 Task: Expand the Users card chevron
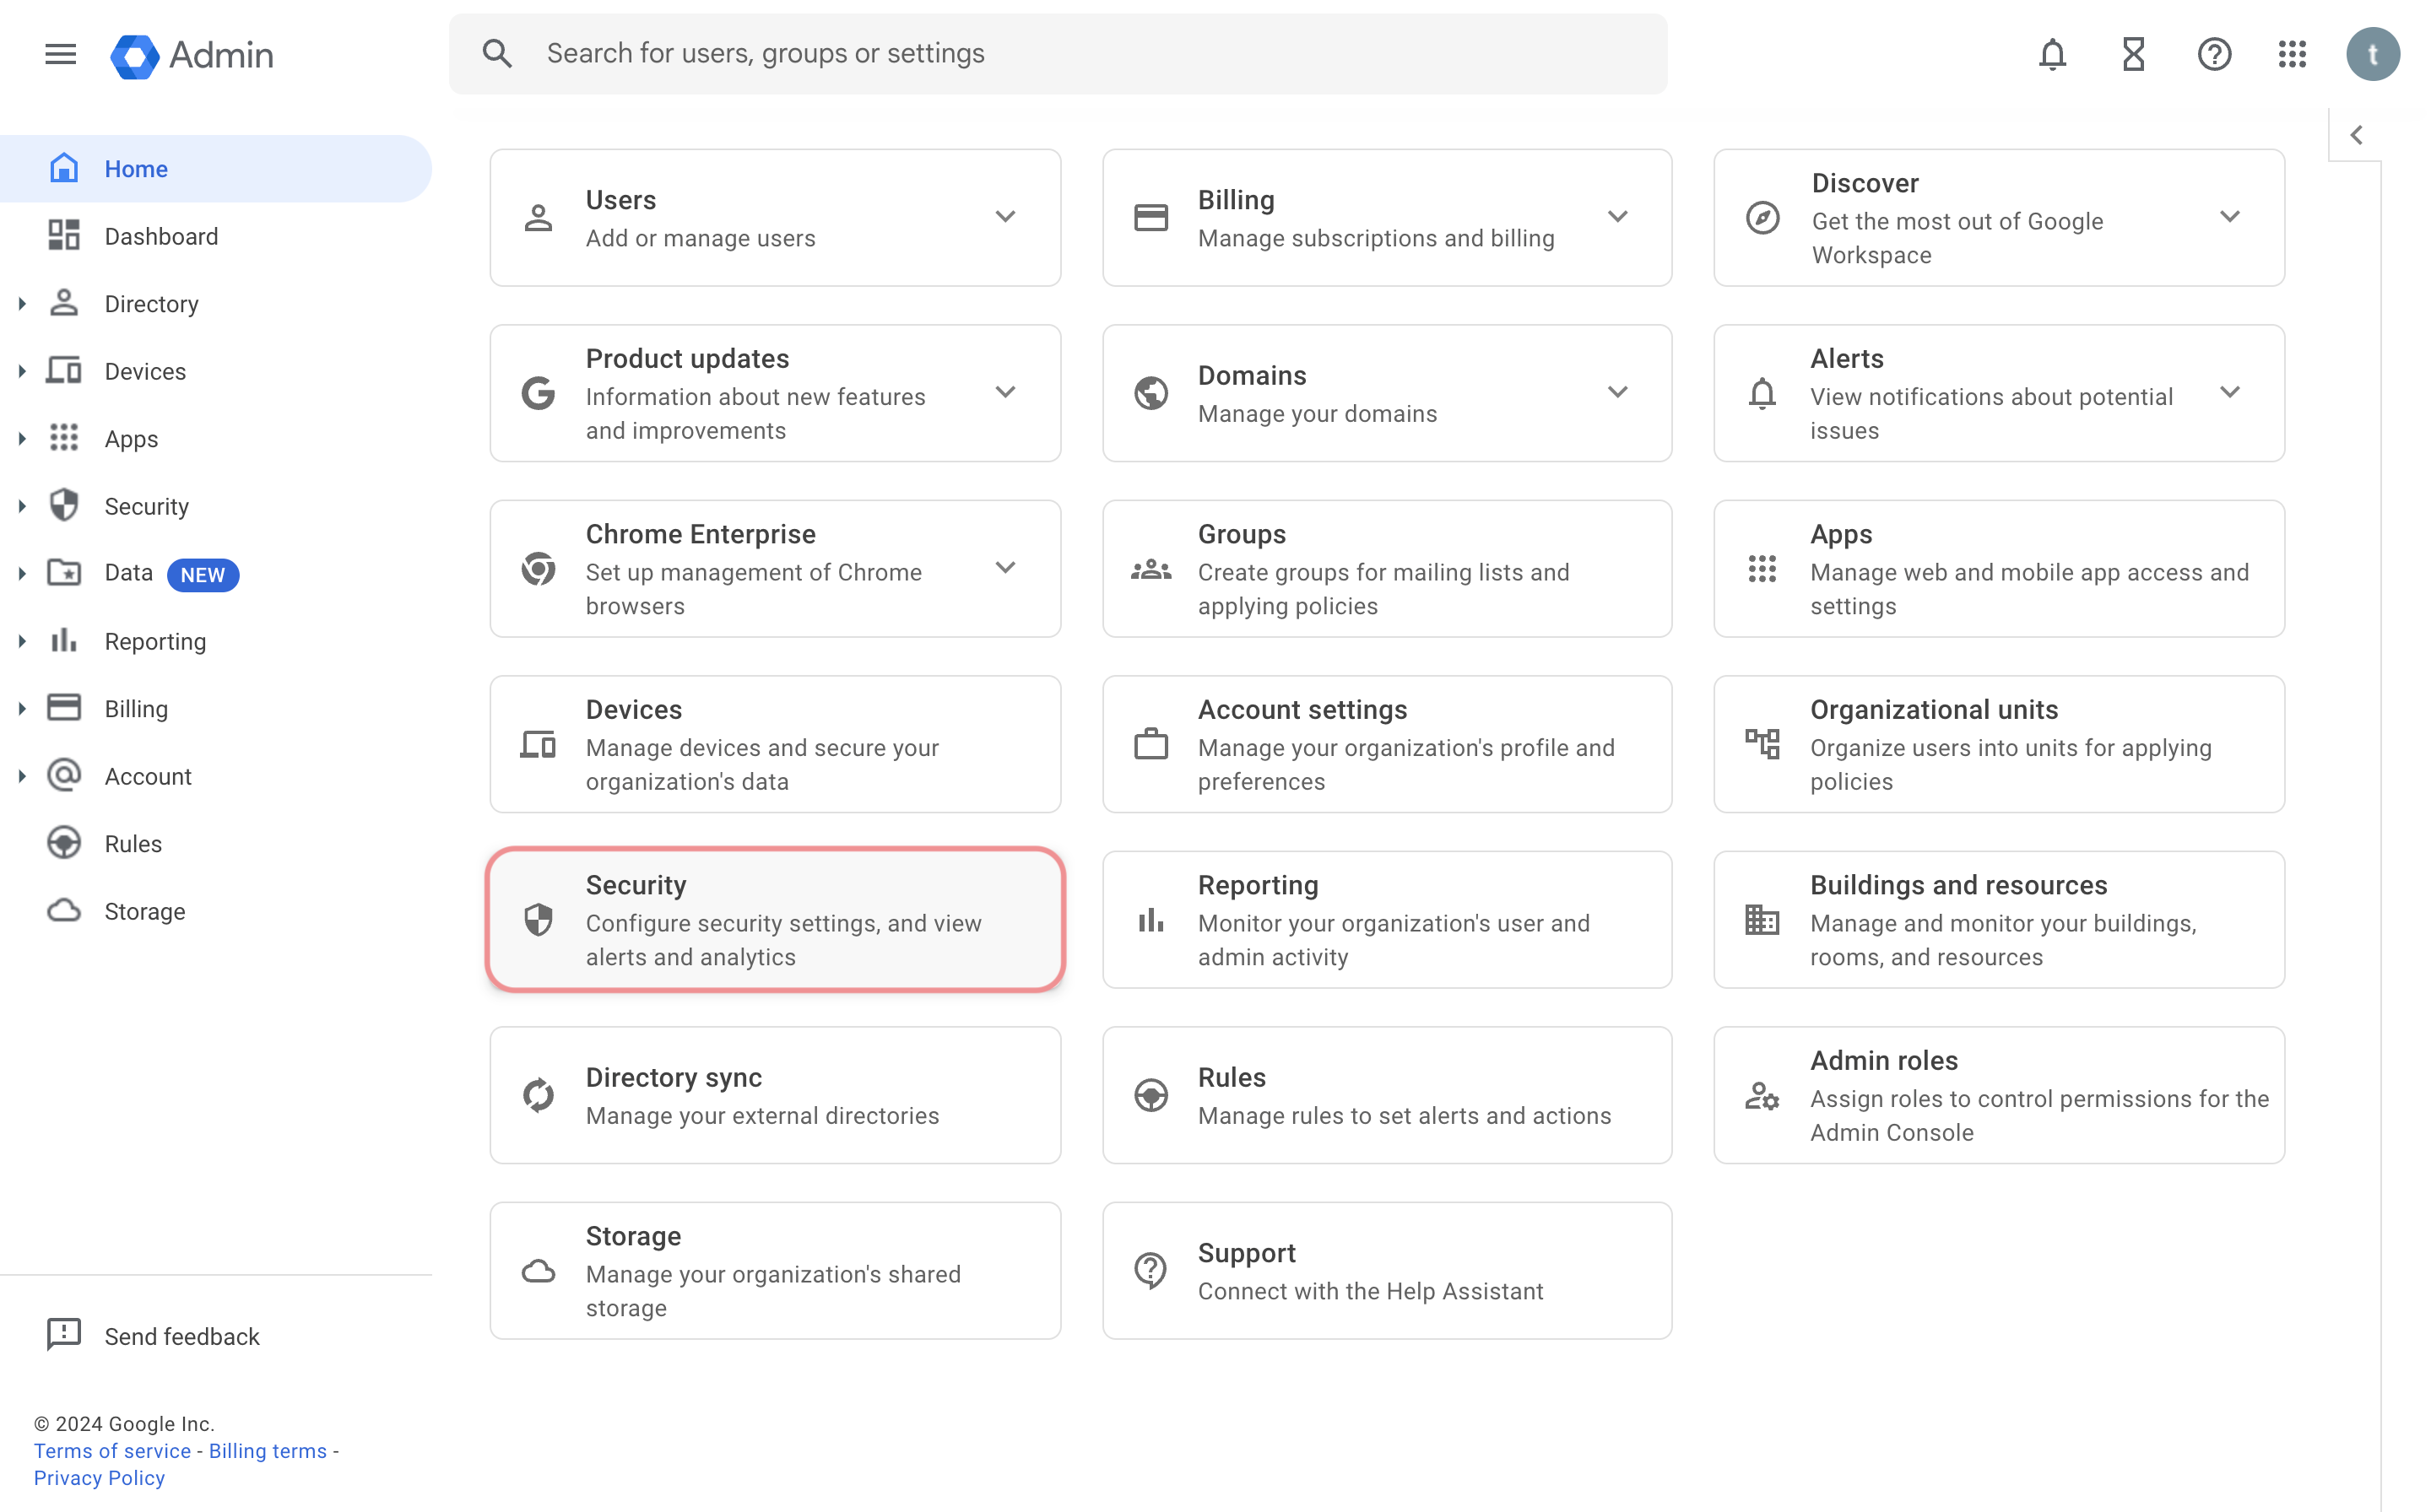click(x=1006, y=217)
